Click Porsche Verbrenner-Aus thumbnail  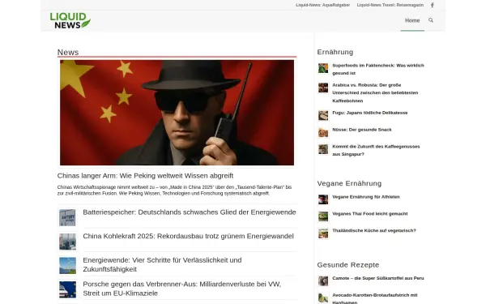(67, 289)
